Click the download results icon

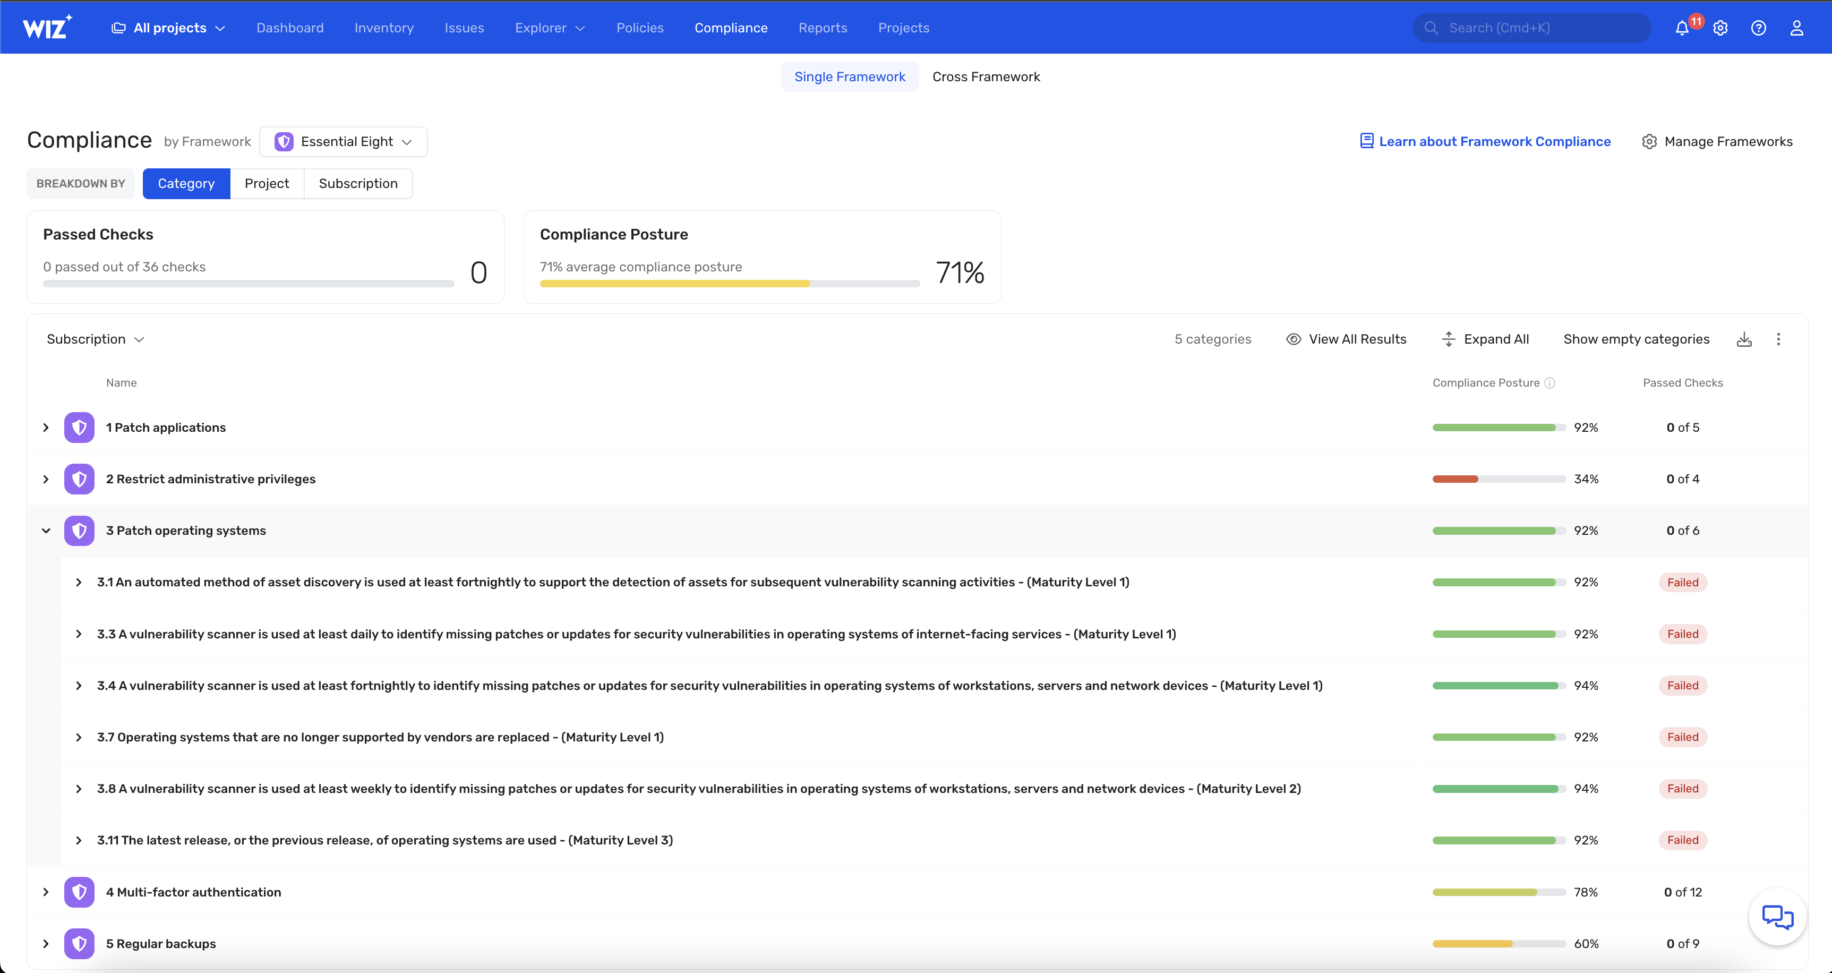coord(1744,339)
